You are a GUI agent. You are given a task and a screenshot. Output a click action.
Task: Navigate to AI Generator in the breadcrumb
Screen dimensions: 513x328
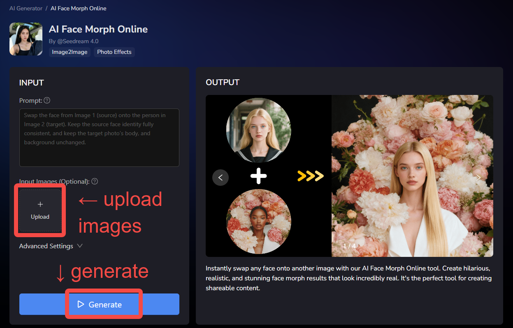pyautogui.click(x=26, y=8)
